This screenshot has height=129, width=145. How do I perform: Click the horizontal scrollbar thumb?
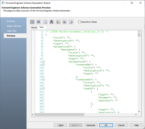pos(59,115)
